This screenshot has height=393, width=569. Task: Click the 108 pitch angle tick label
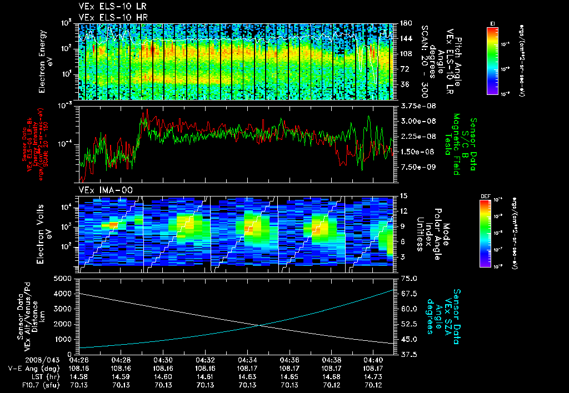[406, 54]
